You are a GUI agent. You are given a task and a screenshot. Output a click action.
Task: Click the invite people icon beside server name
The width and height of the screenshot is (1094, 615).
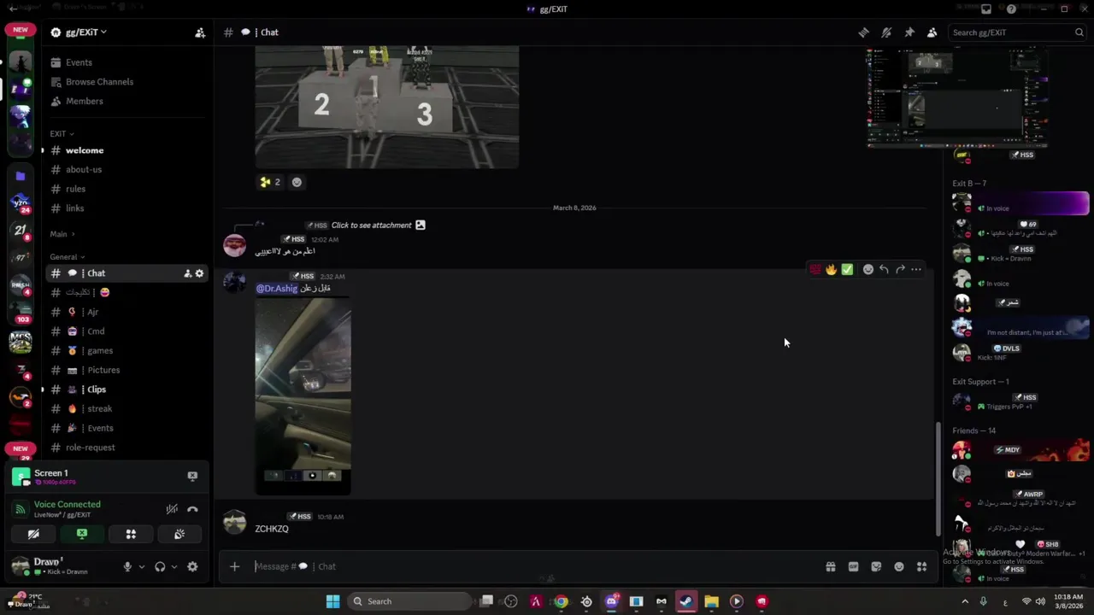pyautogui.click(x=200, y=32)
